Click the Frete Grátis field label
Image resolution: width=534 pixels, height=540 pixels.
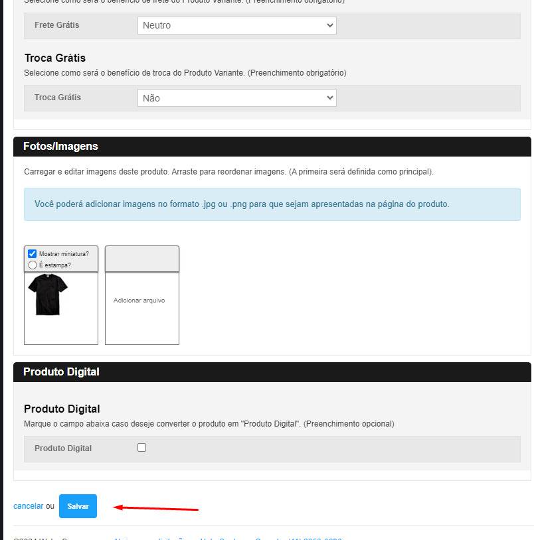tap(56, 25)
